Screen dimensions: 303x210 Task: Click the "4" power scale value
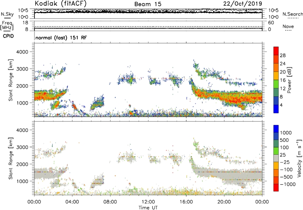point(281,105)
